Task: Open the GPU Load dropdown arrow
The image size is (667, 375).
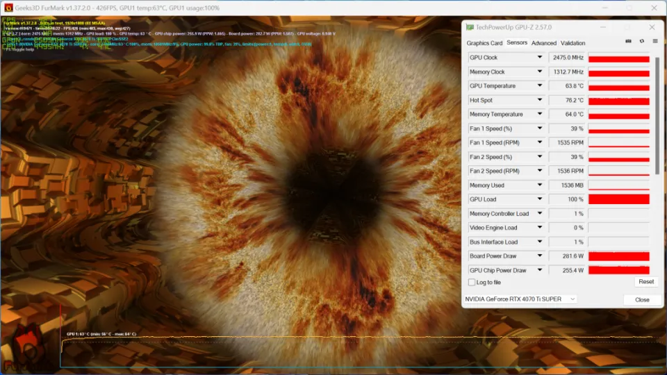Action: pyautogui.click(x=539, y=199)
